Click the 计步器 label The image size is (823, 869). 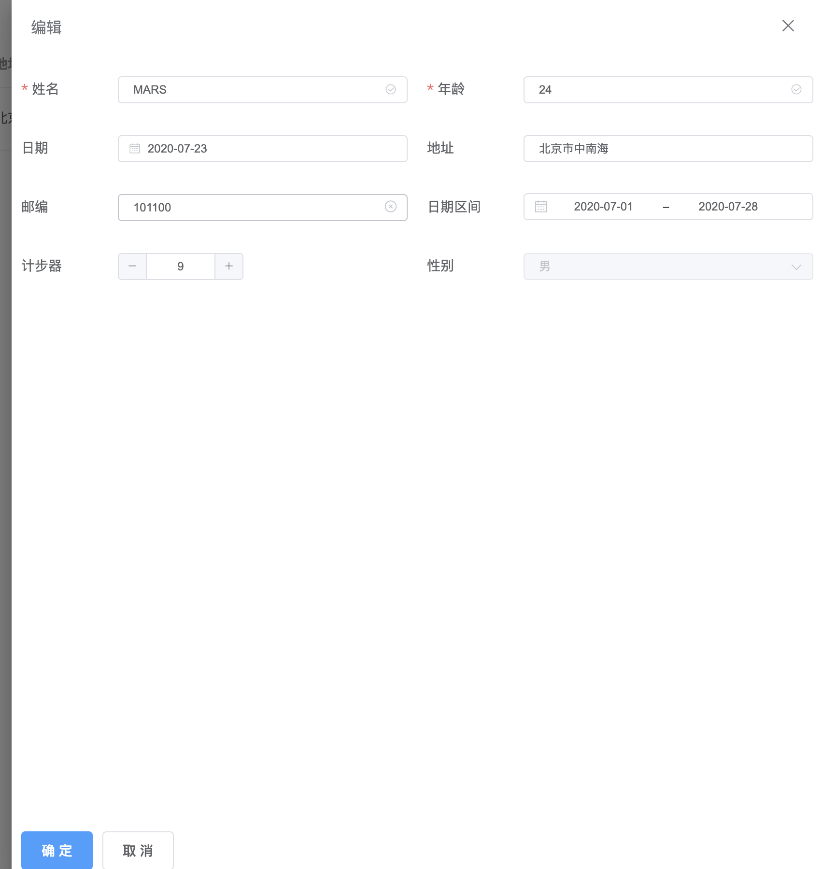[42, 266]
